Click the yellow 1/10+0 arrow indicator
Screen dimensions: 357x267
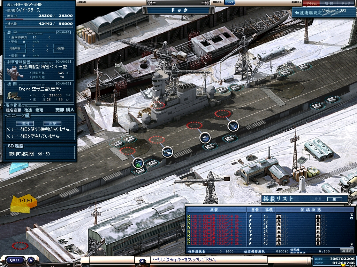pos(23,202)
